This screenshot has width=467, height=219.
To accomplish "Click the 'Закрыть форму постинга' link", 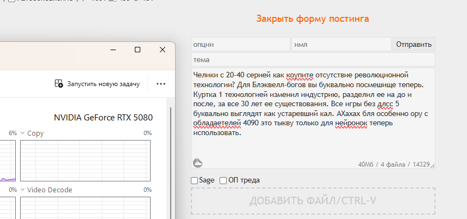I will [x=313, y=19].
